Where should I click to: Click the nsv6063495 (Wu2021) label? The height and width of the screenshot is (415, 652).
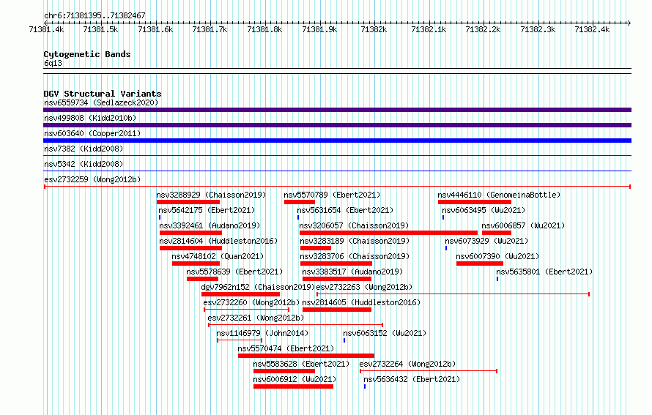484,210
